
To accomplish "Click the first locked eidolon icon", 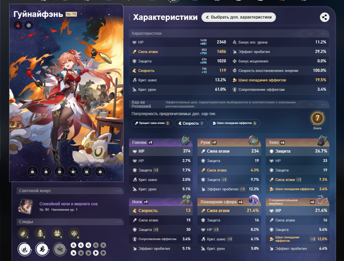I will click(33, 172).
